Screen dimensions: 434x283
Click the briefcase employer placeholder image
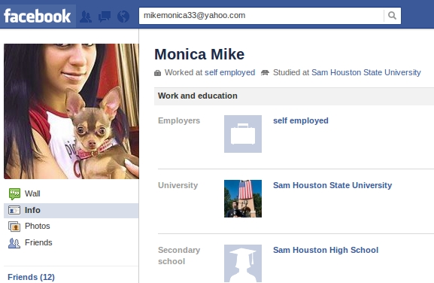(243, 134)
